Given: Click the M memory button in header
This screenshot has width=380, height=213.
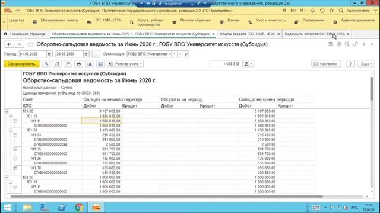Looking at the screenshot, I should point(284,11).
